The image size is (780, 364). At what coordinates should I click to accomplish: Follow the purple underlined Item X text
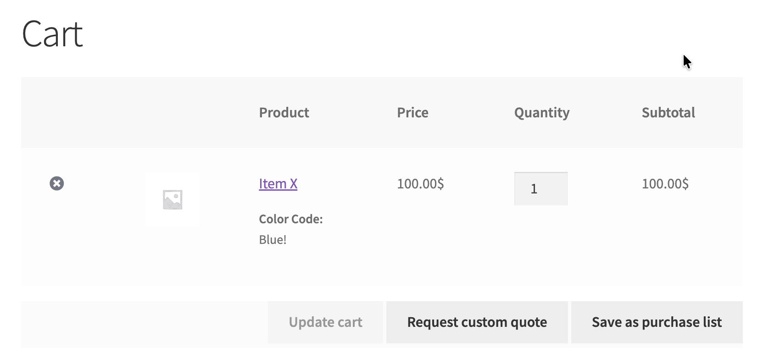click(278, 184)
